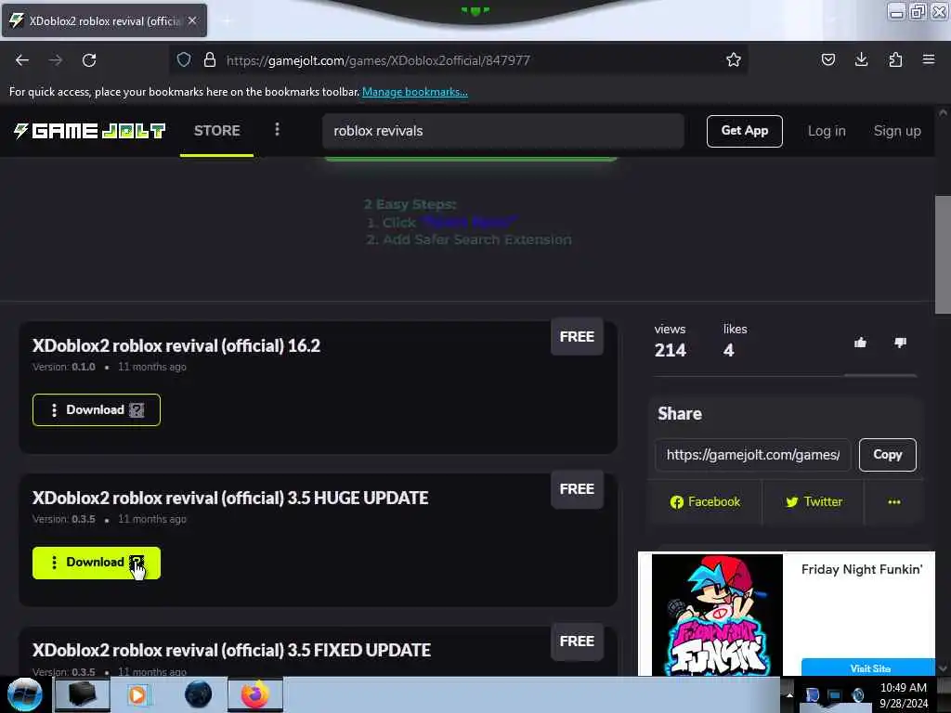
Task: Open the black folder taskbar app
Action: tap(83, 694)
